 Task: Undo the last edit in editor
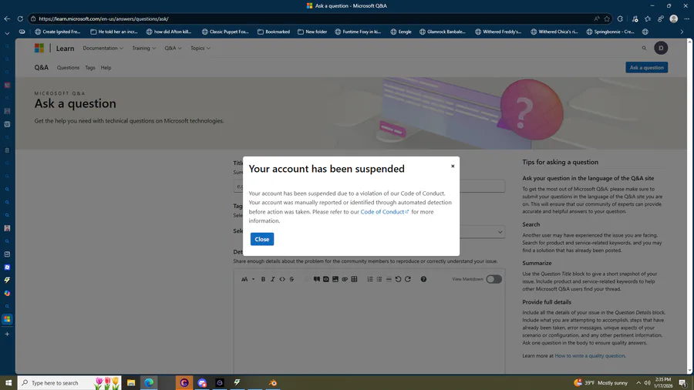pyautogui.click(x=398, y=279)
